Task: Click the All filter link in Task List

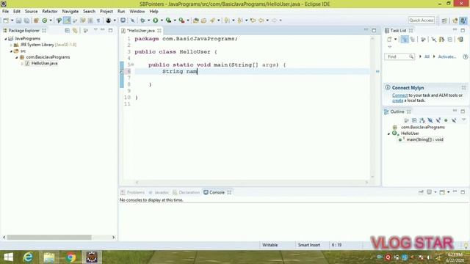Action: [427, 56]
